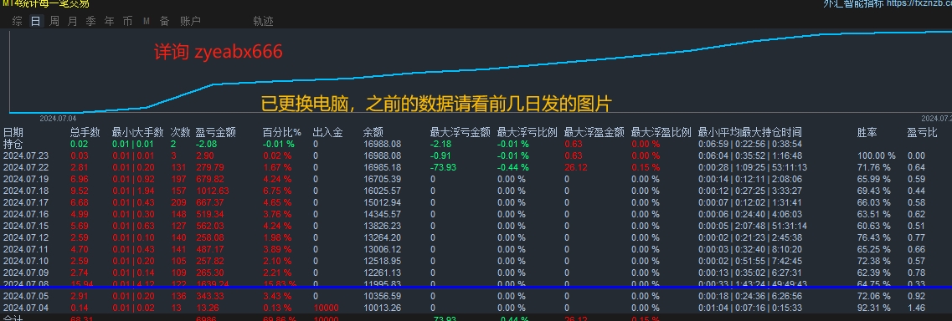Click the 最大浮盈金额 column header
The height and width of the screenshot is (321, 952).
[594, 132]
